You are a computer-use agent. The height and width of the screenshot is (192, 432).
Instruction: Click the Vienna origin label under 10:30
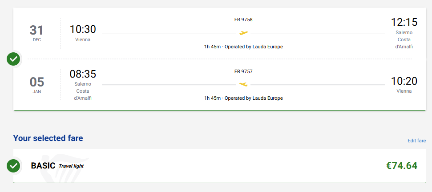click(x=83, y=39)
